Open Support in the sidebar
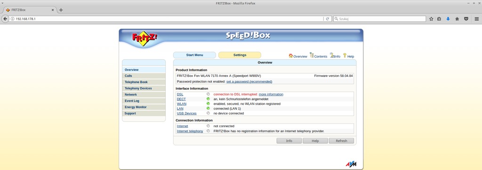The width and height of the screenshot is (482, 170). coord(144,113)
